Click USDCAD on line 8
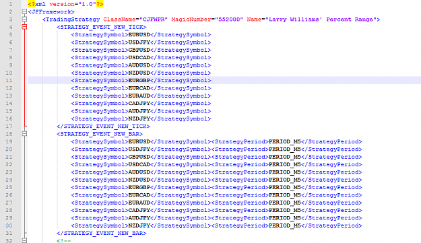421x243 pixels. coord(139,57)
